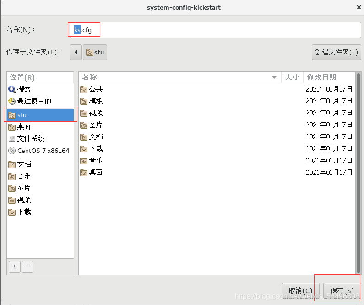The image size is (364, 305).
Task: Sort by the 大小 size column header
Action: pos(292,77)
